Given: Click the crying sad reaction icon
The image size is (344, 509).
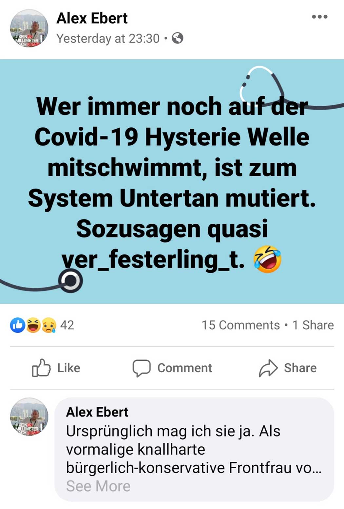Looking at the screenshot, I should coord(49,325).
